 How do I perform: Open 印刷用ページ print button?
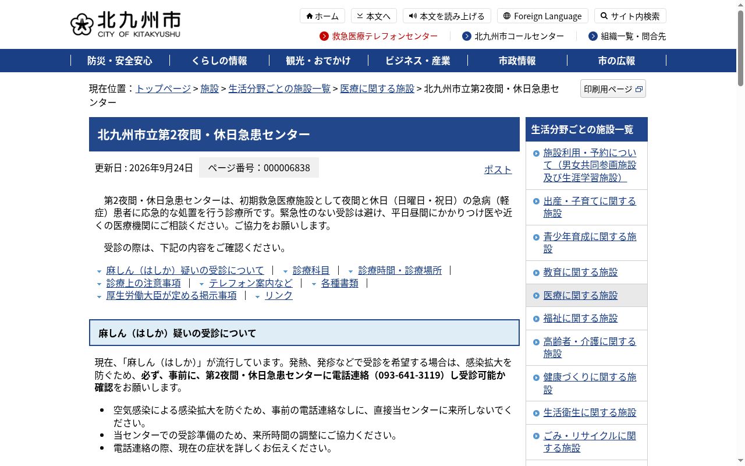(613, 89)
